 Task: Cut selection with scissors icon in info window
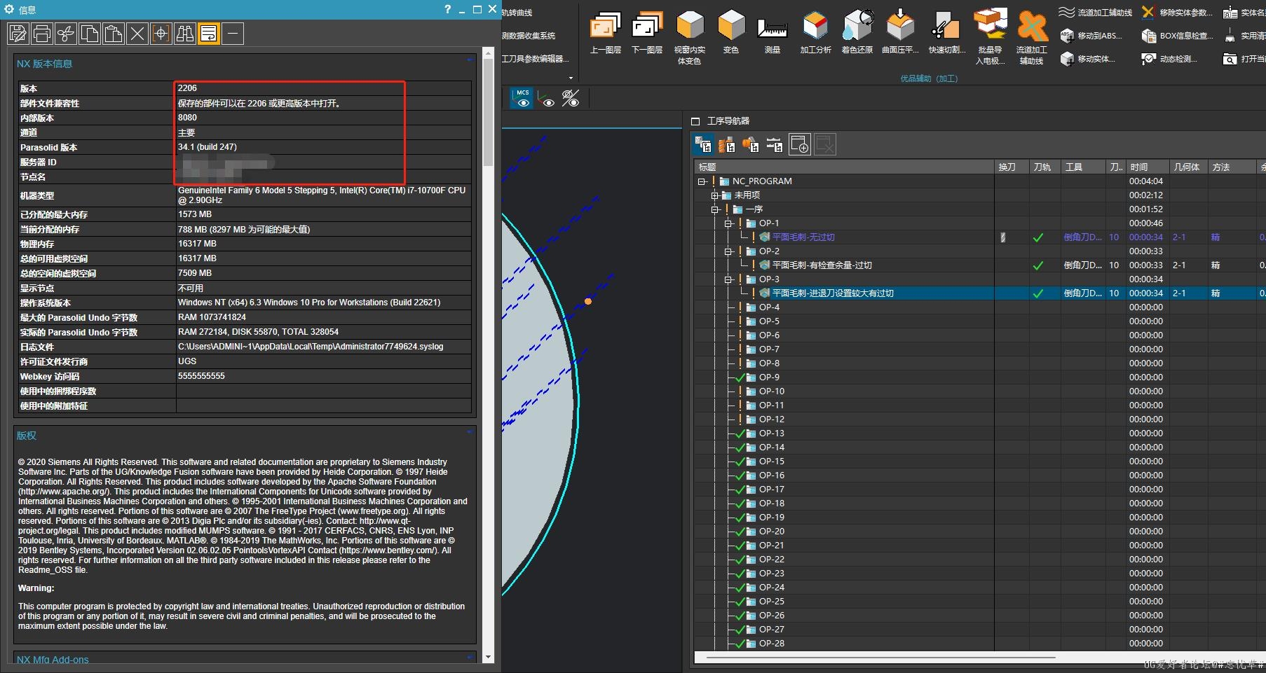tap(66, 34)
